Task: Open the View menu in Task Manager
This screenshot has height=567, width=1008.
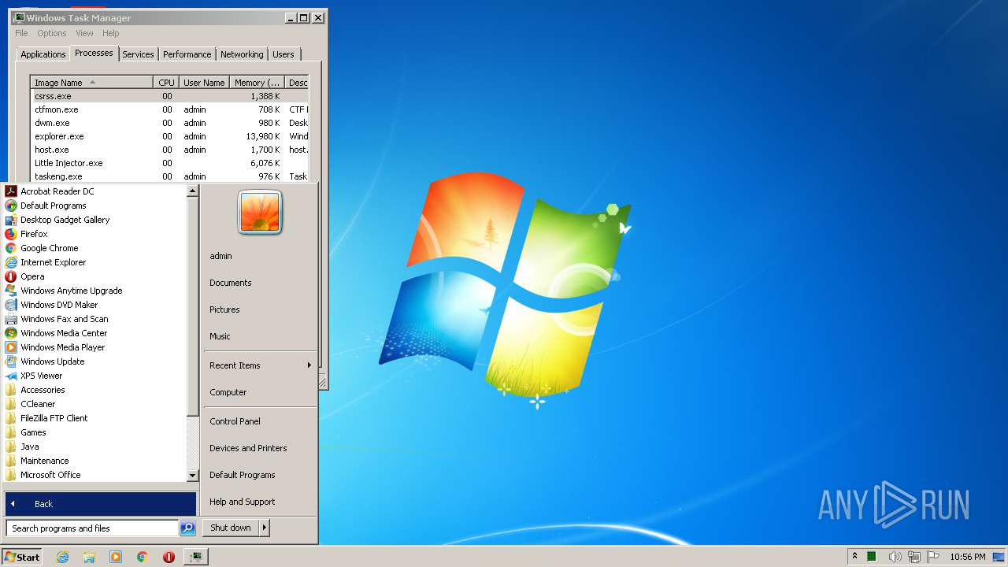Action: click(x=84, y=33)
